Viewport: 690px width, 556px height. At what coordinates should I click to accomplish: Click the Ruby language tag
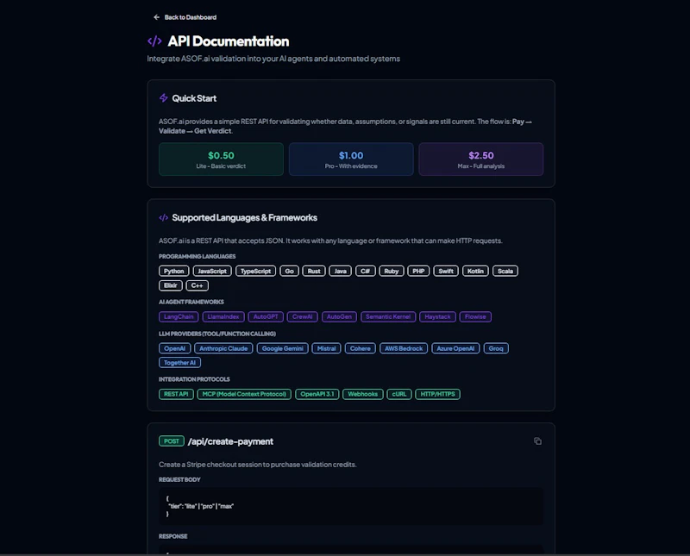(392, 271)
